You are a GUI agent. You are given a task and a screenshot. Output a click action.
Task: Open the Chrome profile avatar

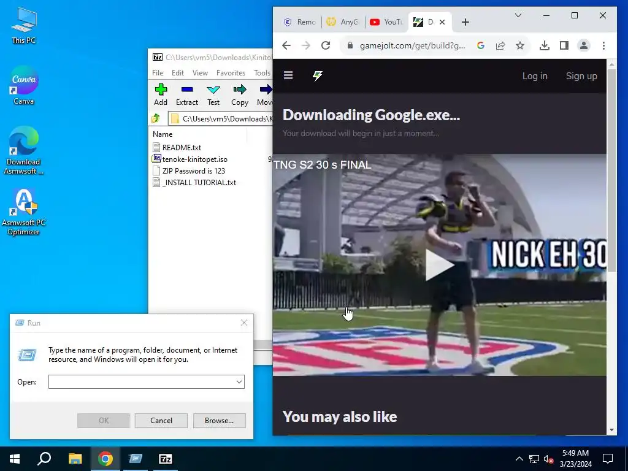coord(584,45)
